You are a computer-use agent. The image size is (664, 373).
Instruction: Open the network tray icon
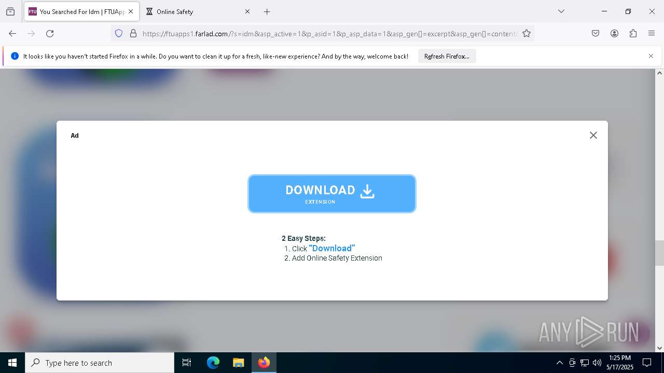click(585, 363)
